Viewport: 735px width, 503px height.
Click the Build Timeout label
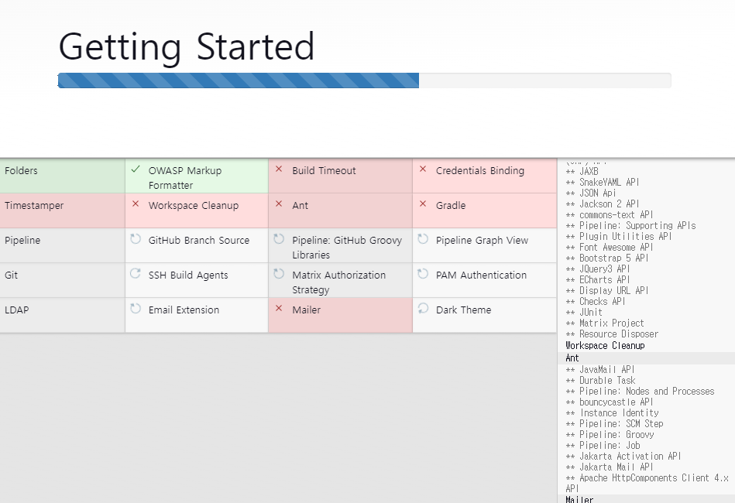pyautogui.click(x=324, y=170)
